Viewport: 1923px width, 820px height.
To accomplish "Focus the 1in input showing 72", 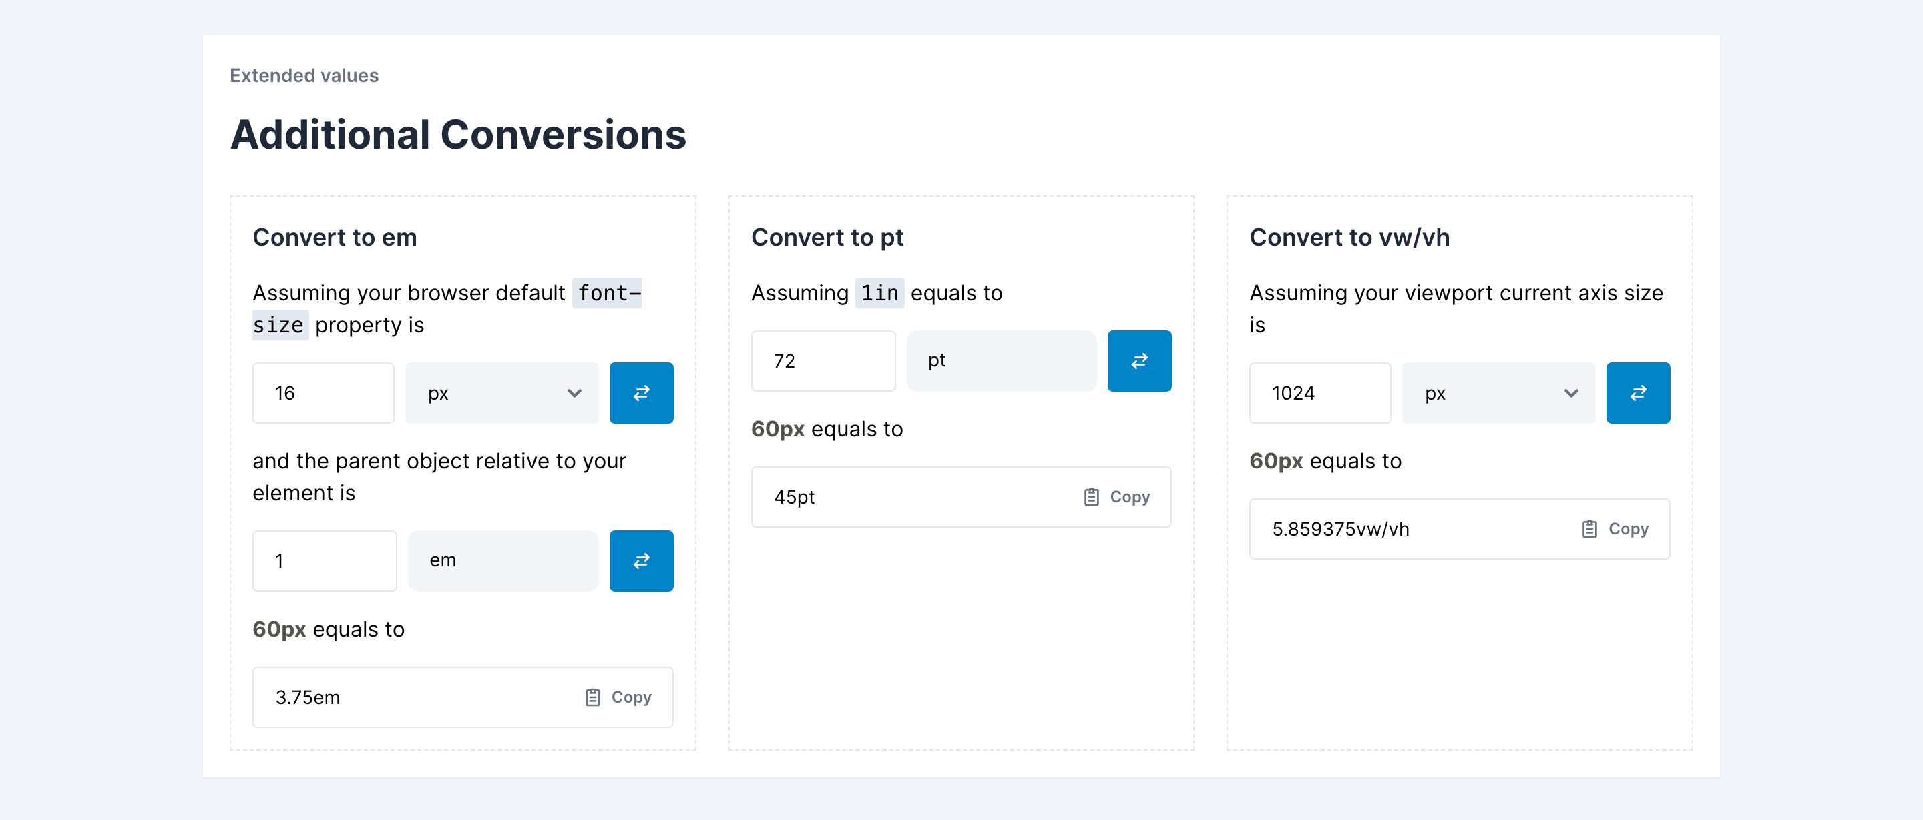I will (x=823, y=361).
